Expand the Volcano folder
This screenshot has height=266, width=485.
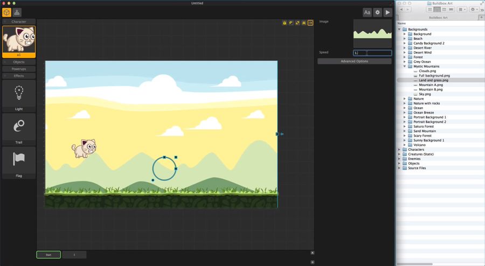[x=404, y=145]
